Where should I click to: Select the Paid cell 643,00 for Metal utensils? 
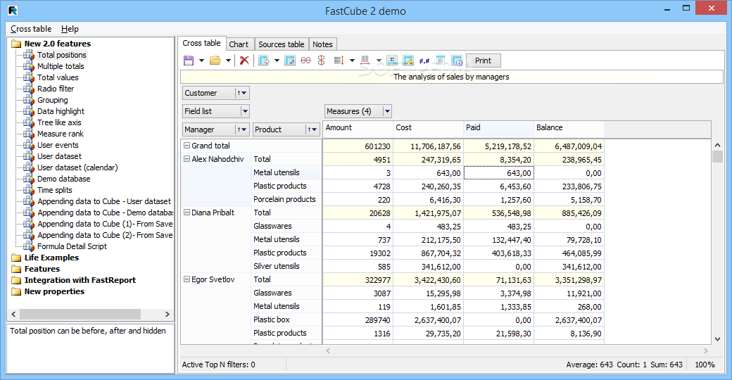pos(498,173)
